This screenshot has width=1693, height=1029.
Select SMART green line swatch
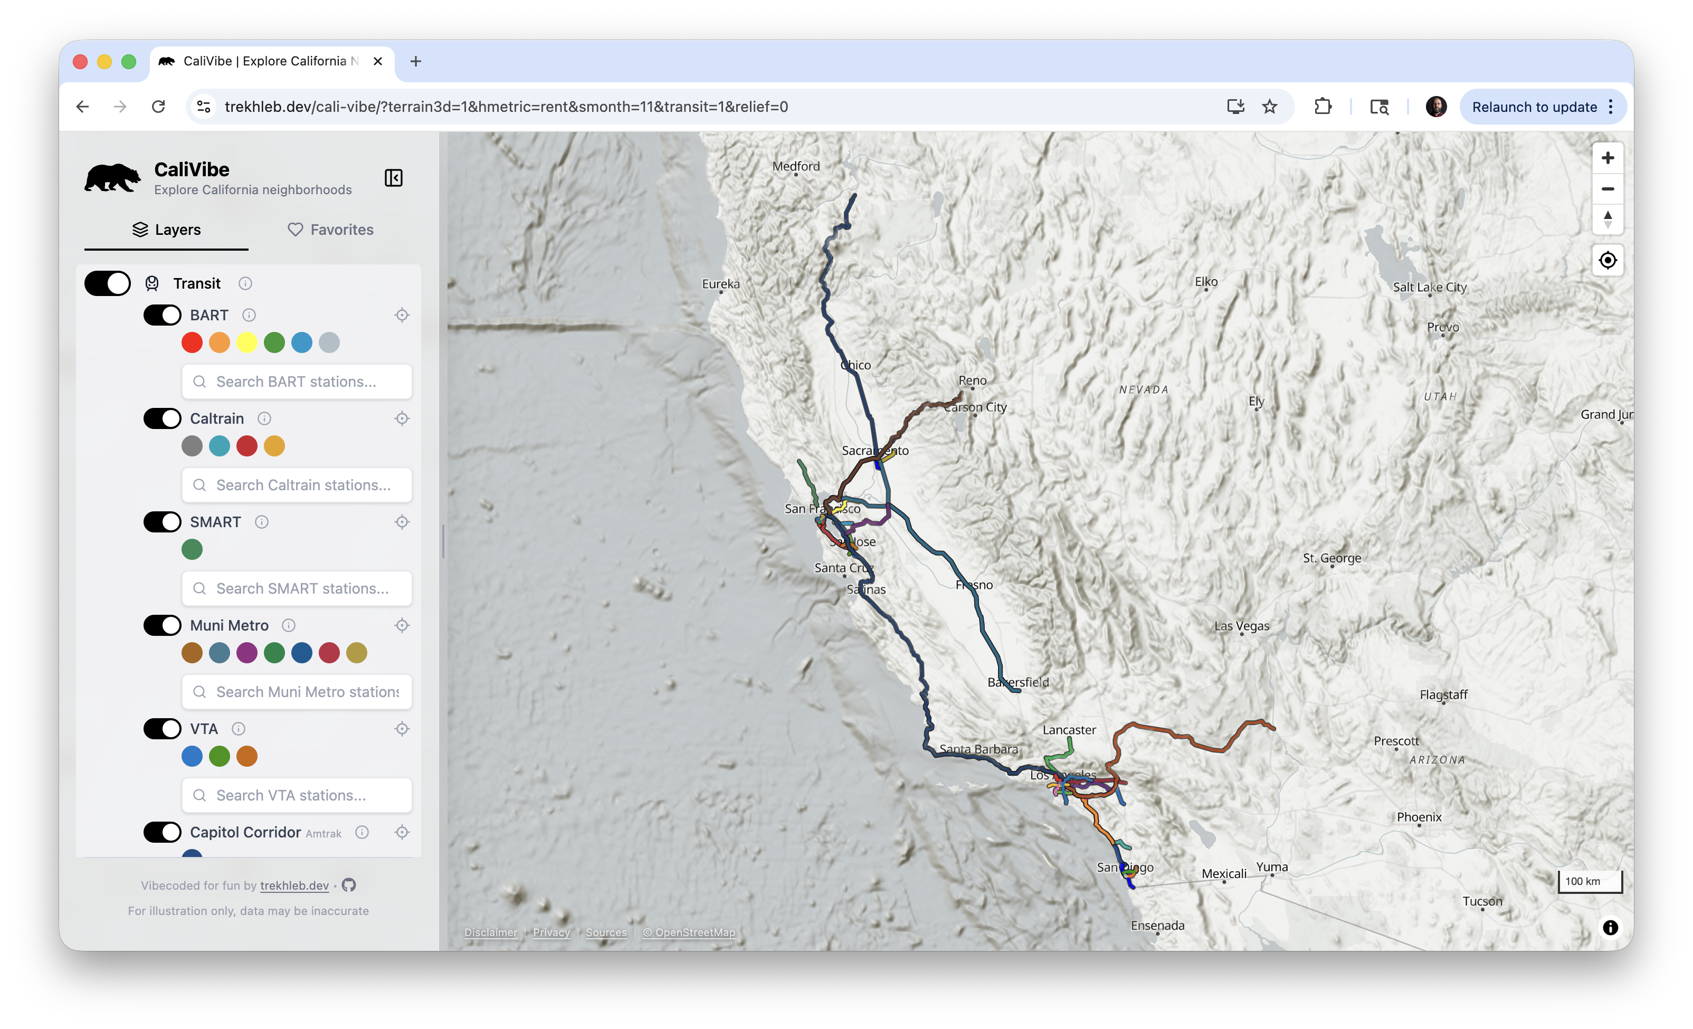[193, 549]
